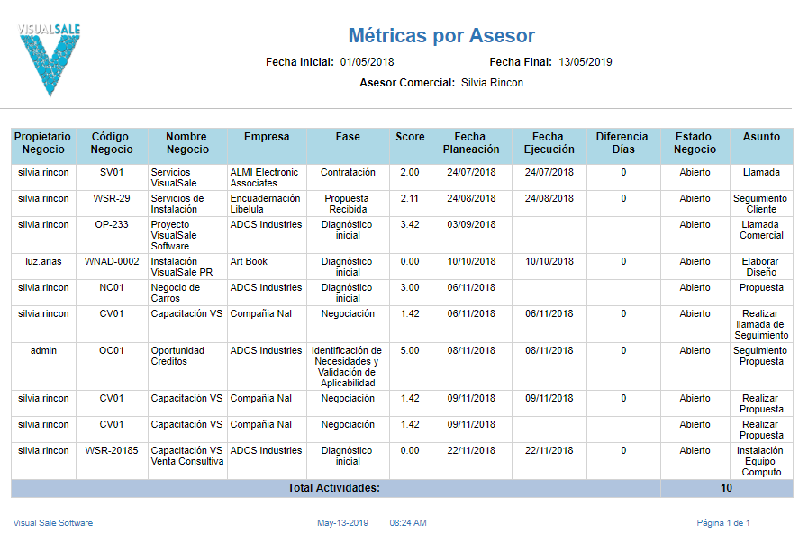Click the 'Total Actividades:' label
Image resolution: width=799 pixels, height=543 pixels.
[334, 488]
